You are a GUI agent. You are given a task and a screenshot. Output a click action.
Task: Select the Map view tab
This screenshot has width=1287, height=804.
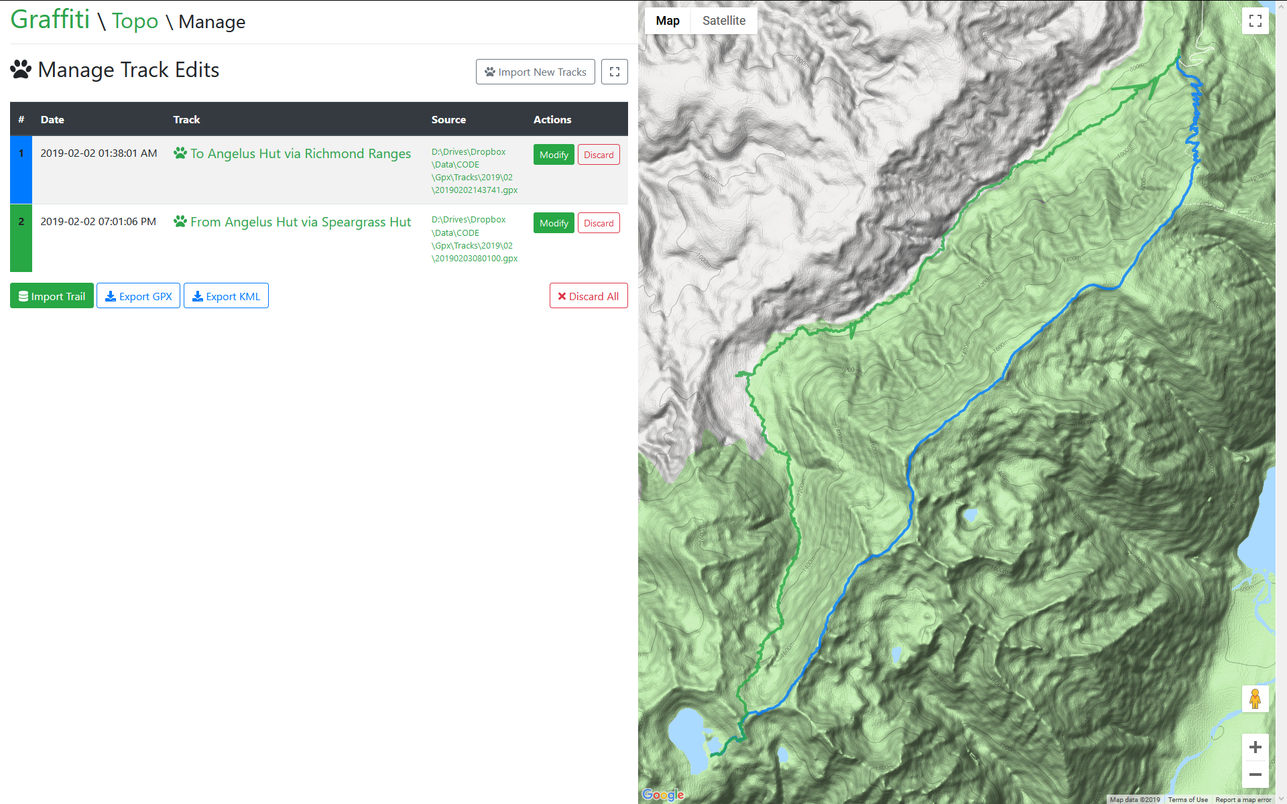pyautogui.click(x=667, y=21)
